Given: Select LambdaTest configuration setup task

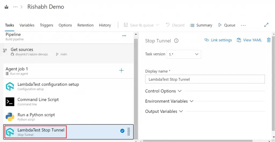Looking at the screenshot, I should [x=68, y=86].
